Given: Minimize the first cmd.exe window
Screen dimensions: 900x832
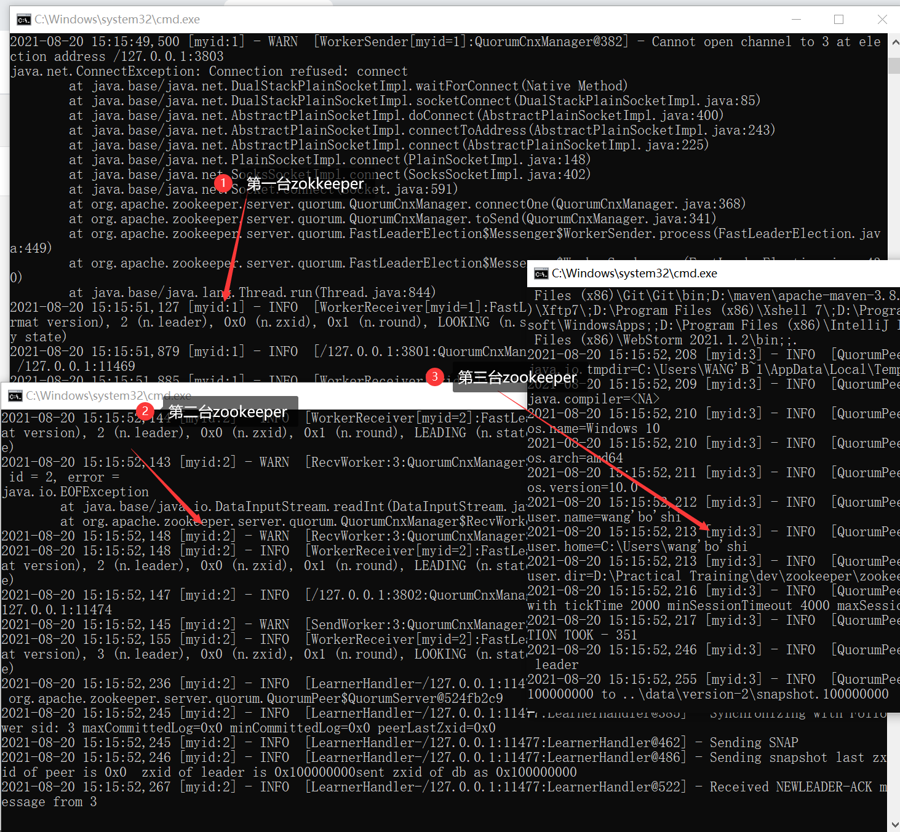Looking at the screenshot, I should 796,20.
